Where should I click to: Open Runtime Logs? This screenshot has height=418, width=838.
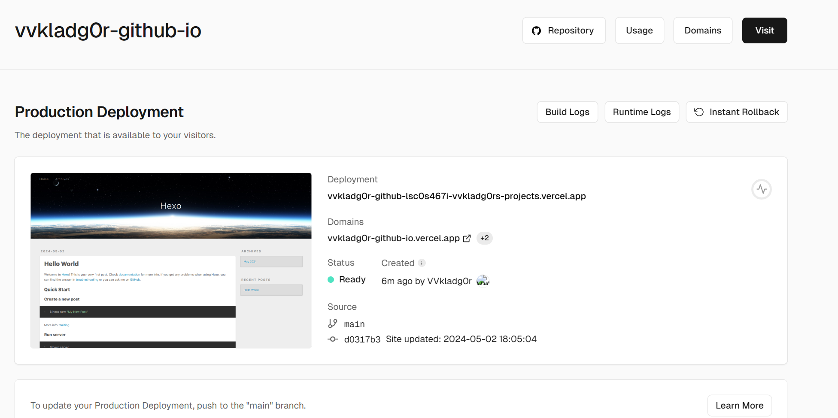coord(641,112)
